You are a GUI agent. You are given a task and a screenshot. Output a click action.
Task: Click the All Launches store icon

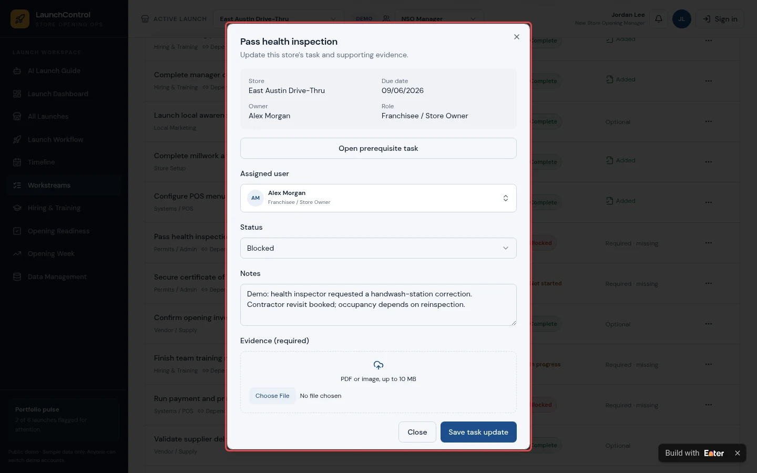(x=17, y=117)
